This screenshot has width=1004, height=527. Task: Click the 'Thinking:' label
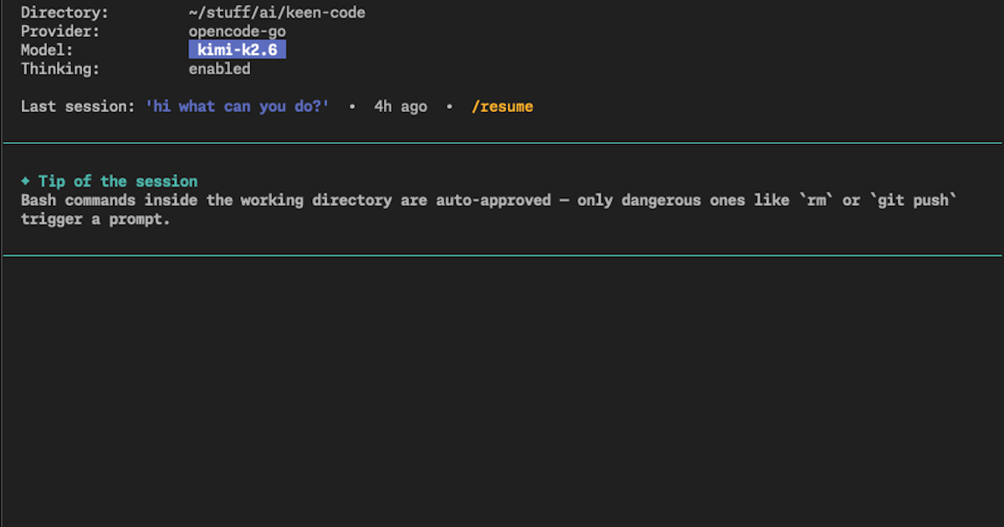click(60, 69)
